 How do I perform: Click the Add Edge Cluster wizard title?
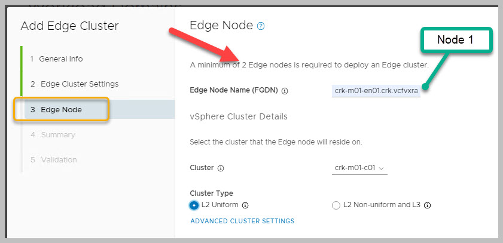coord(69,26)
